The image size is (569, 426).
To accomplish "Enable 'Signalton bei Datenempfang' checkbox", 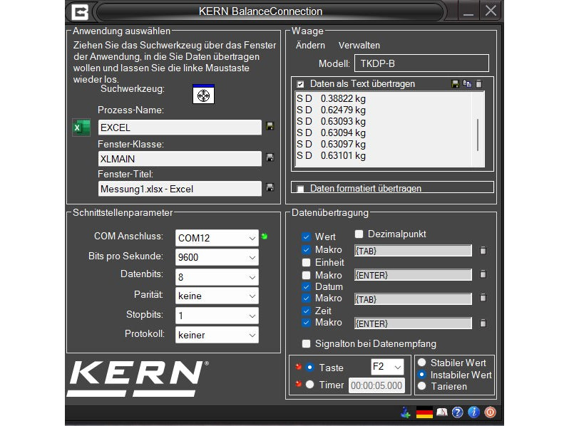I will (x=307, y=343).
